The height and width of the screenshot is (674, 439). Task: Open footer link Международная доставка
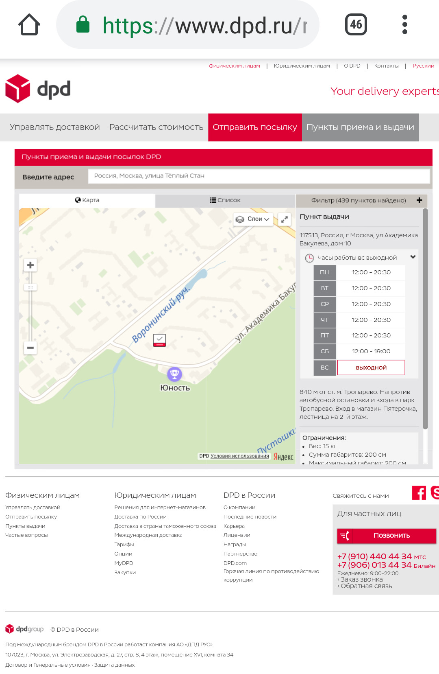[148, 535]
